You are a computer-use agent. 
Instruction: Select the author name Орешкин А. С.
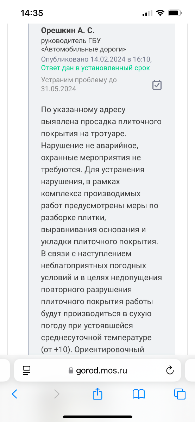tap(68, 31)
